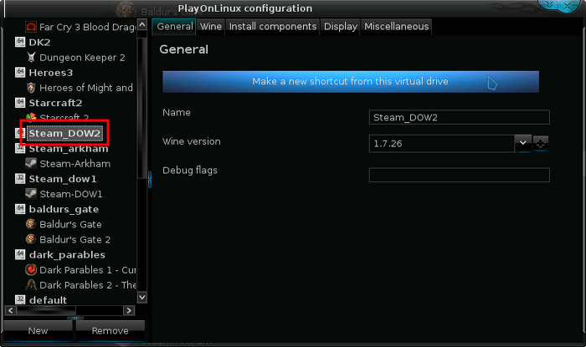Image resolution: width=586 pixels, height=347 pixels.
Task: Select the Steam-DOW1 shortcut entry
Action: (70, 194)
